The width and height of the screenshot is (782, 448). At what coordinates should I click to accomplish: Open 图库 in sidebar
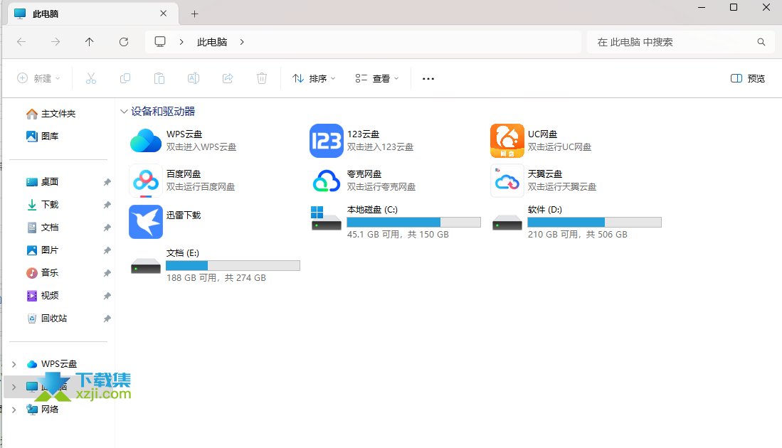[43, 136]
